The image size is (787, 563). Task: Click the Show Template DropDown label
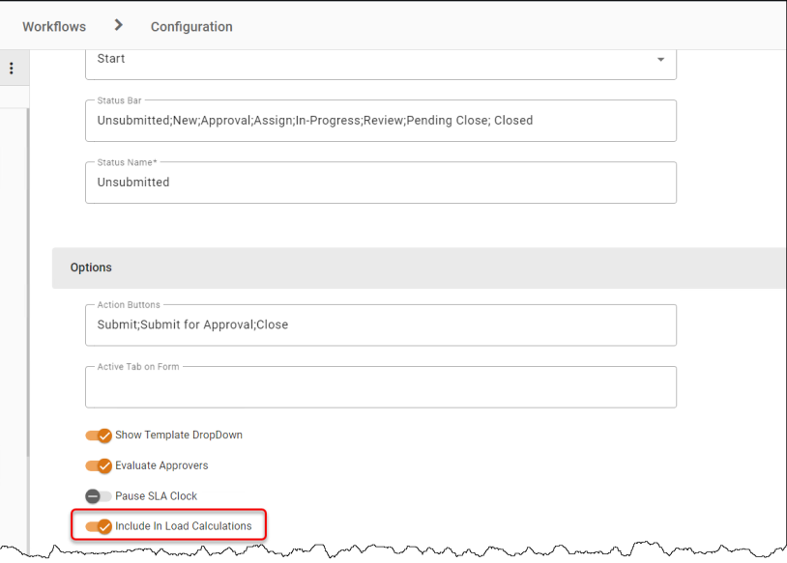point(179,436)
